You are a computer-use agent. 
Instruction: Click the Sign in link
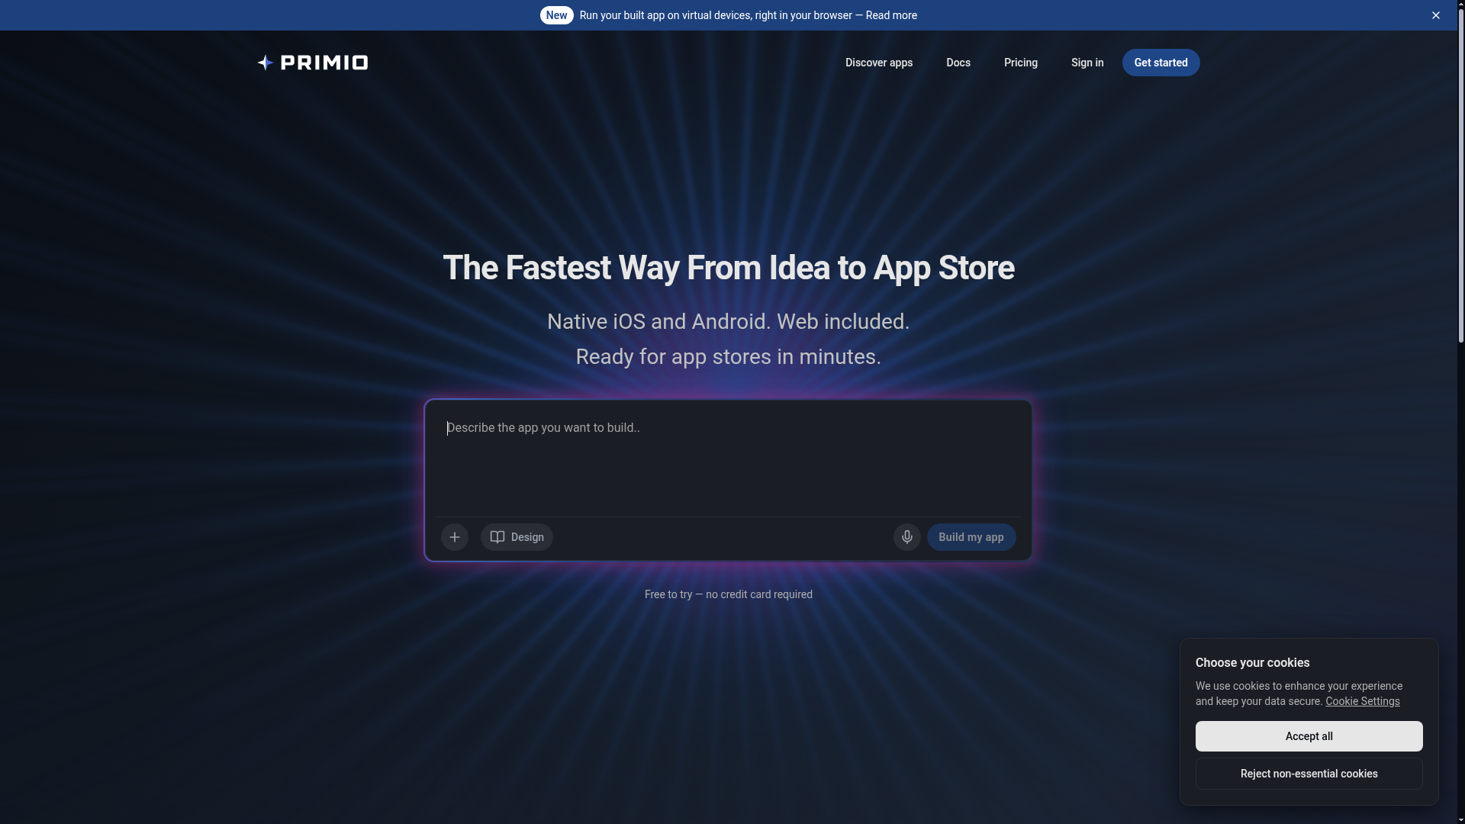point(1087,63)
